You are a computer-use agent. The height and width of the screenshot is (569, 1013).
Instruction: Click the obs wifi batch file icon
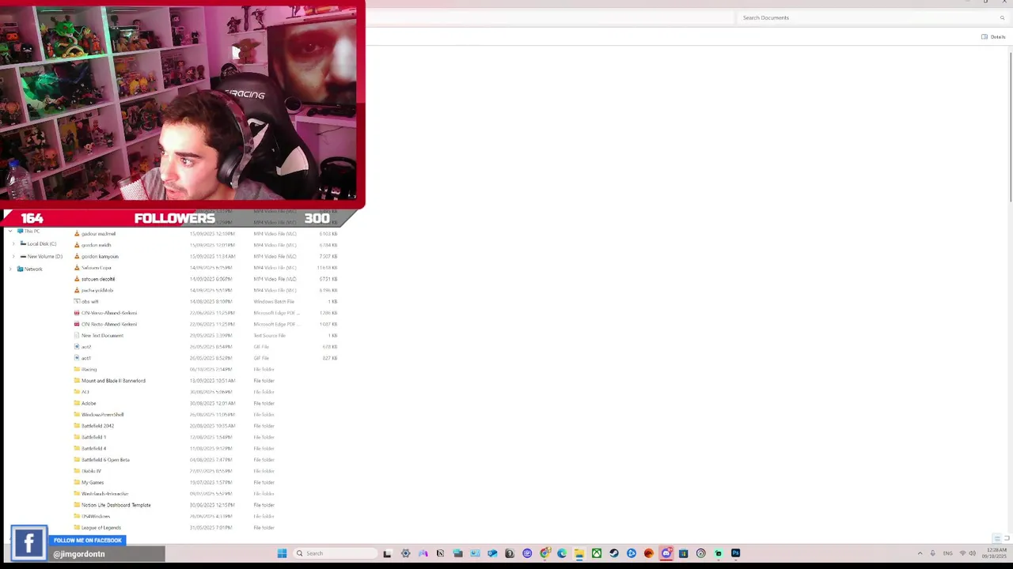click(x=77, y=301)
